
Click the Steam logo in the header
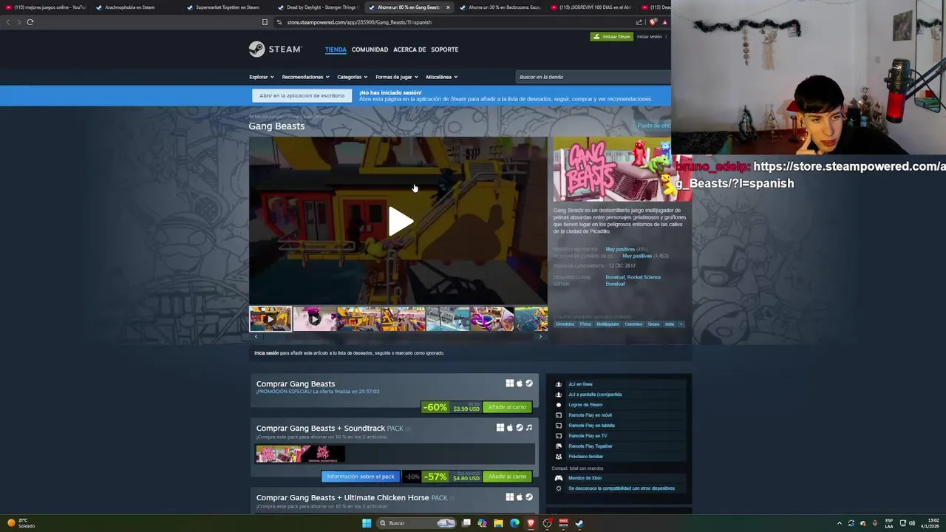coord(275,50)
